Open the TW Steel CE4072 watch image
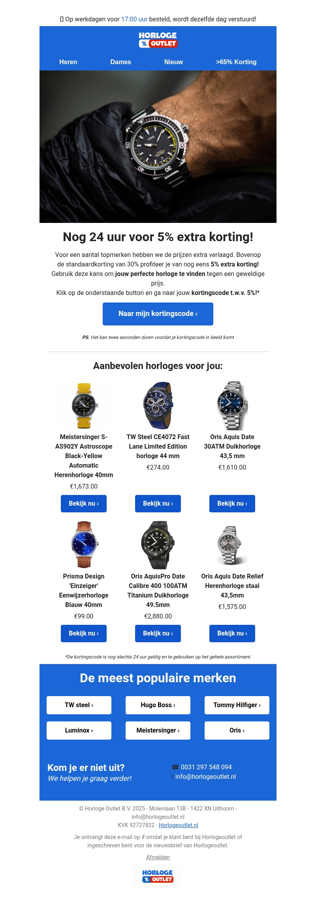 [158, 406]
